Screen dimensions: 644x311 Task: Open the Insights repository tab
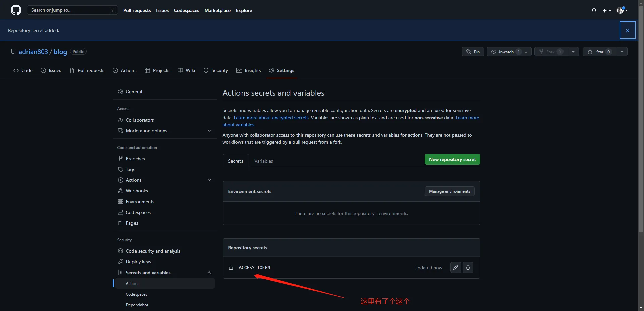(x=249, y=70)
